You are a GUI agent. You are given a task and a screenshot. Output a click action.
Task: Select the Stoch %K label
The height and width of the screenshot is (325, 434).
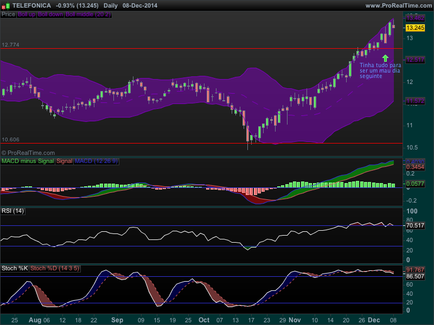[x=15, y=268]
